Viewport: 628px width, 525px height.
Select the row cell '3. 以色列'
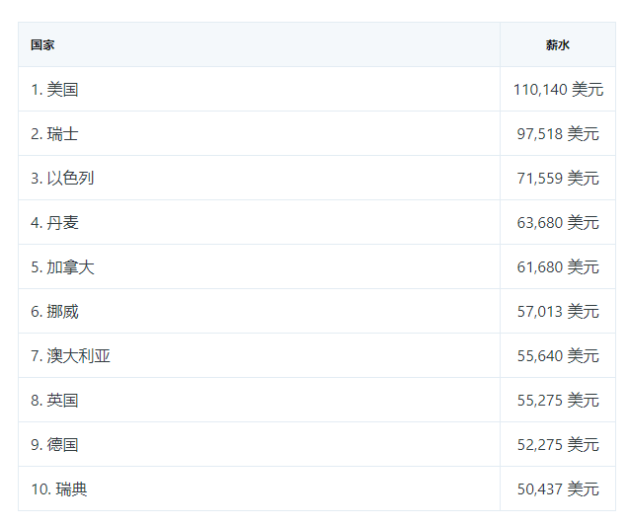[259, 178]
